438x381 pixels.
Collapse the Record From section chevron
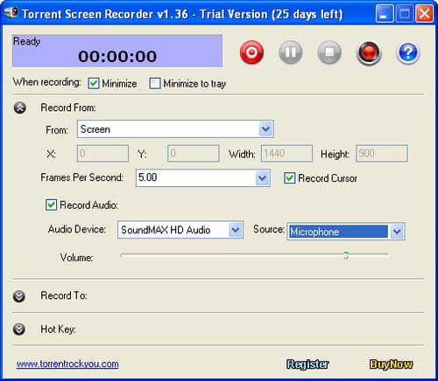[x=20, y=107]
